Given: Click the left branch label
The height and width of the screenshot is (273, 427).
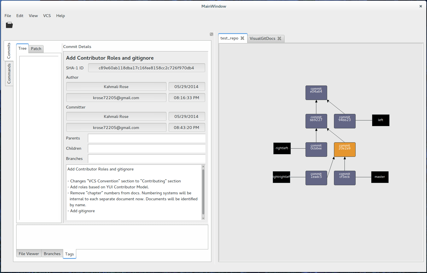Looking at the screenshot, I should (x=381, y=120).
